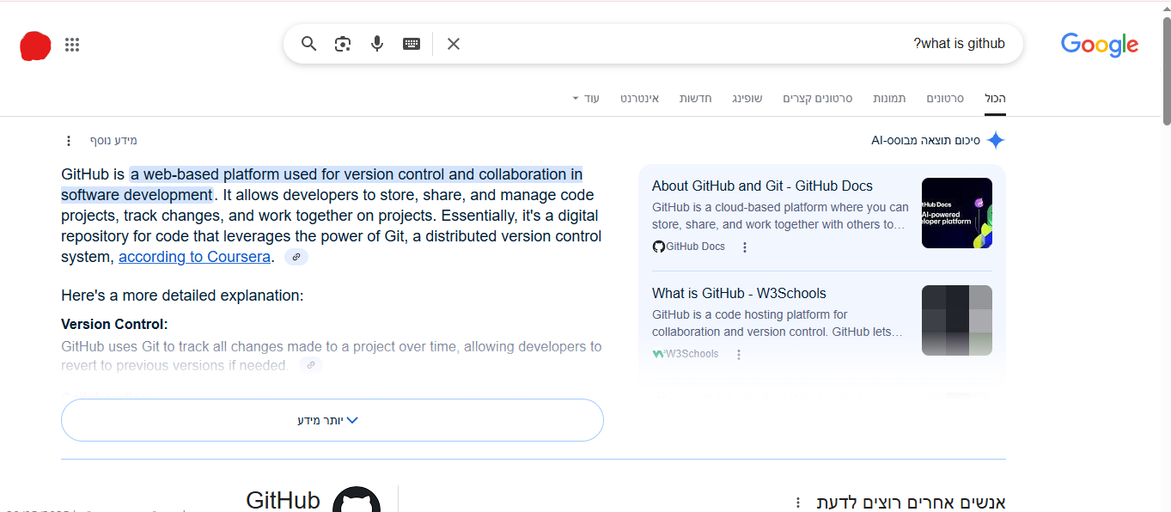Open the GitHub Docs thumbnail image

[957, 213]
